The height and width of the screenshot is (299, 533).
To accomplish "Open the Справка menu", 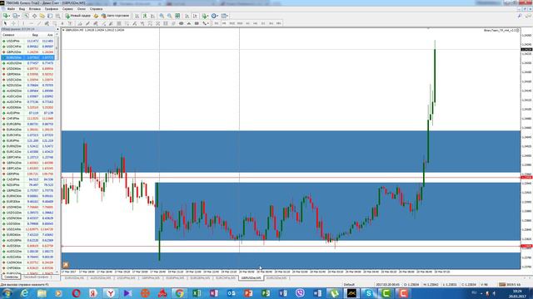I will pyautogui.click(x=97, y=9).
